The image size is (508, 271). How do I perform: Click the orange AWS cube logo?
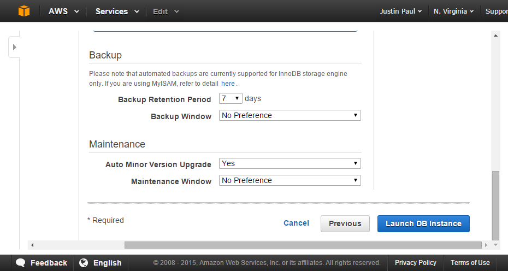[24, 11]
